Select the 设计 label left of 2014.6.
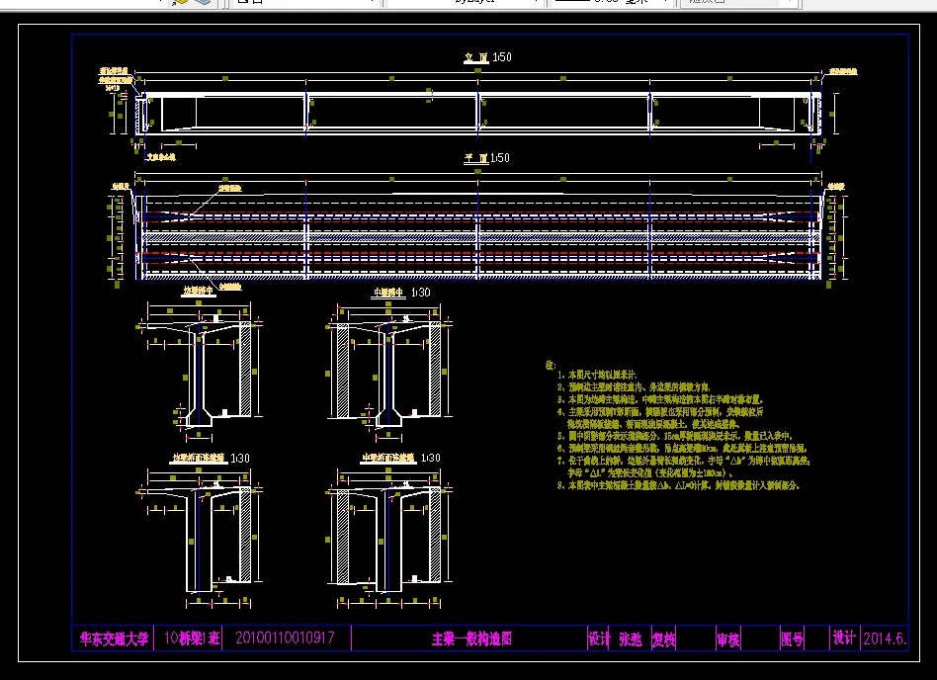937x680 pixels. 844,637
